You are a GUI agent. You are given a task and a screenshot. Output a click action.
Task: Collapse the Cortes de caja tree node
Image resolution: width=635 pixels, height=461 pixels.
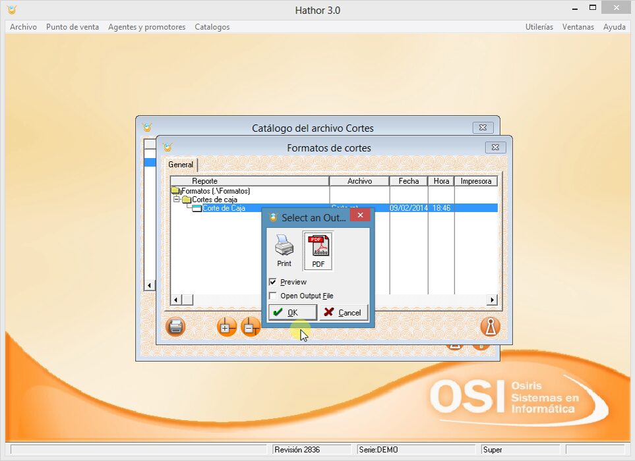(177, 200)
